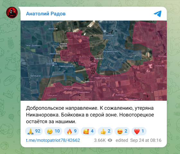Open the Анатолий Радов channel name link
180x154 pixels.
tap(46, 13)
